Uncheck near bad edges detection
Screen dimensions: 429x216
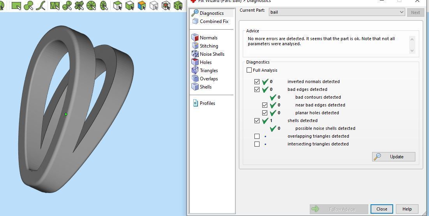tap(265, 105)
